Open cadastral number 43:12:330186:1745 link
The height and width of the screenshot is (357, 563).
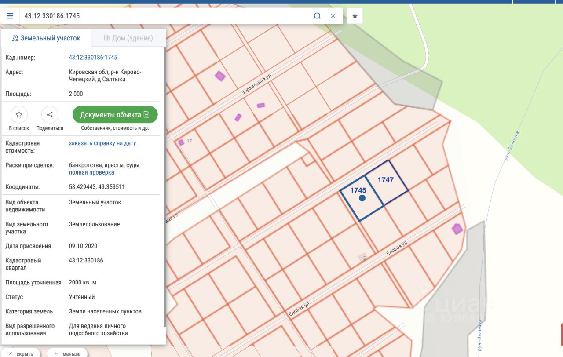[93, 58]
